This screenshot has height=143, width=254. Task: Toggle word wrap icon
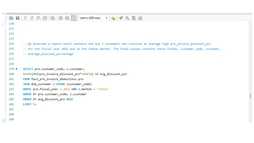[x=140, y=18]
